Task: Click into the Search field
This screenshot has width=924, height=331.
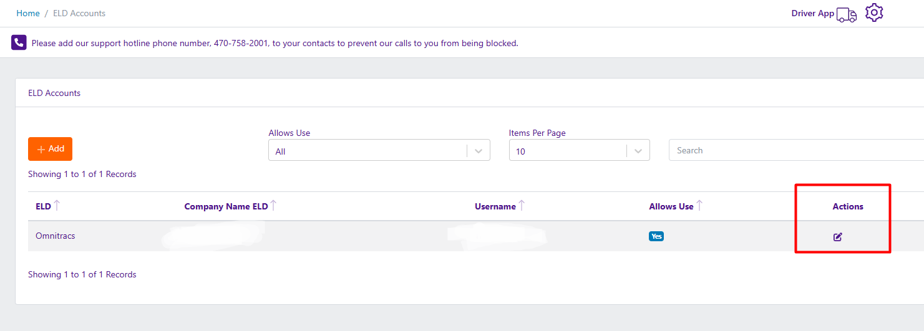Action: coord(792,150)
